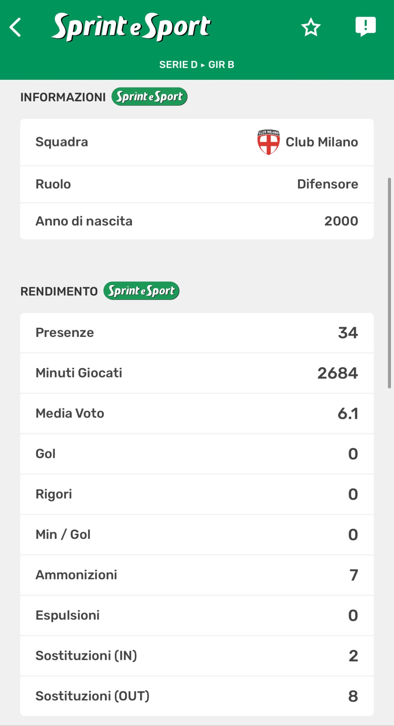Select the Minuti Giocati row
The height and width of the screenshot is (726, 394).
coord(197,373)
